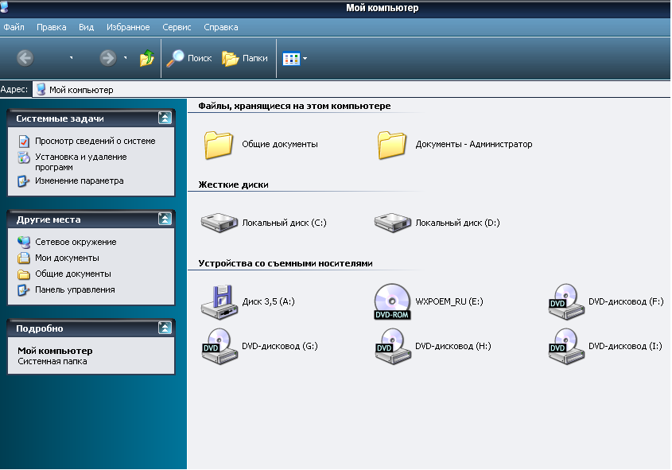Click the Системные задачи panel header
Viewport: 672px width, 470px height.
coord(91,118)
